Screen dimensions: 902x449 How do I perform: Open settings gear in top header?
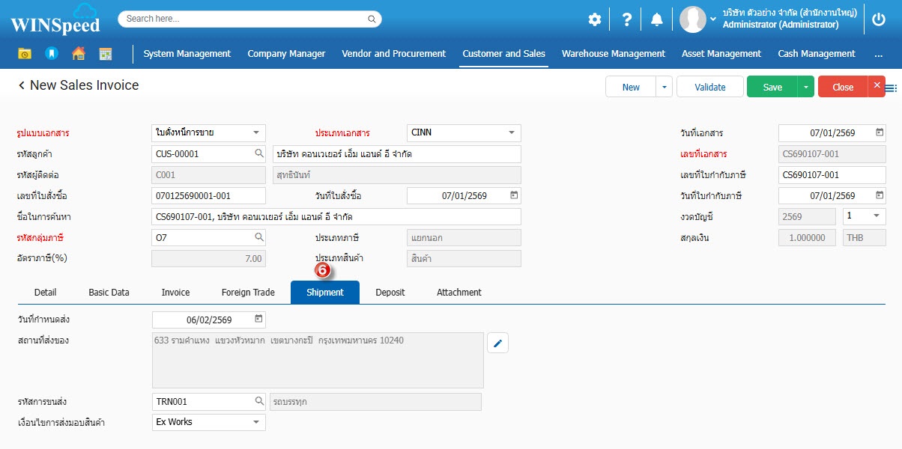pyautogui.click(x=594, y=19)
